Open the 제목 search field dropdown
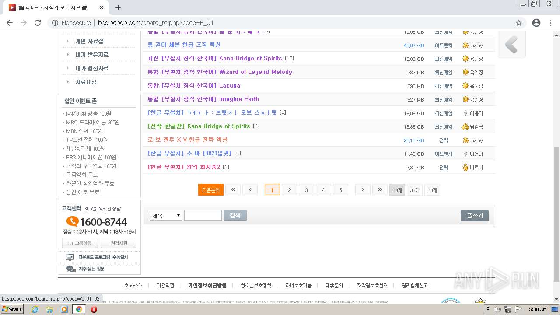 point(166,215)
